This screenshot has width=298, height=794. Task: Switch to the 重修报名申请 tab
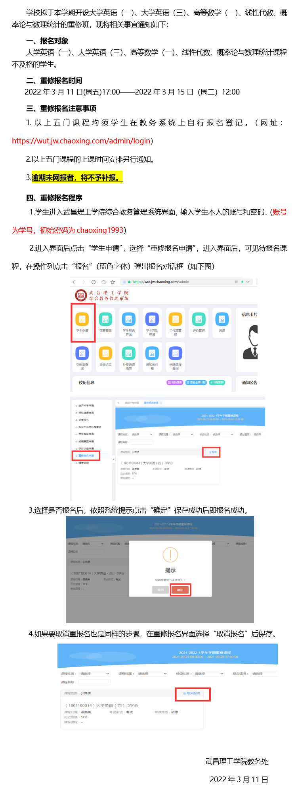151,403
